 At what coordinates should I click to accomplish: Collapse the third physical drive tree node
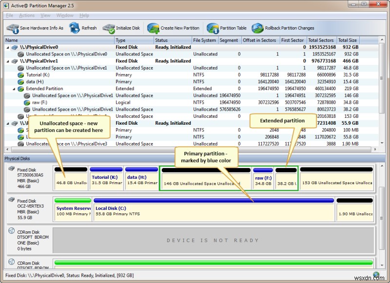pyautogui.click(x=8, y=124)
